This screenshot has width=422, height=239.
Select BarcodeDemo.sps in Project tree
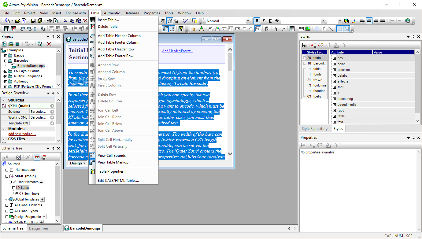(31, 66)
